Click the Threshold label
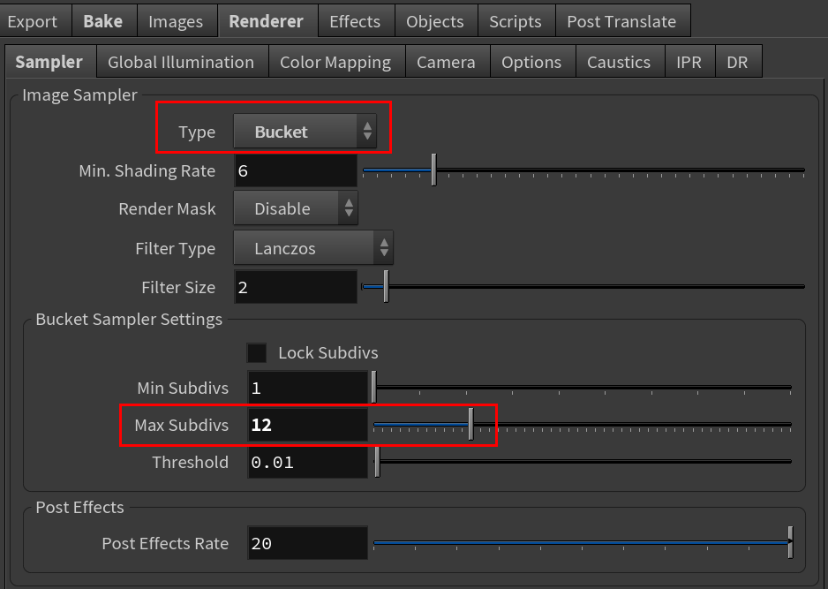828x589 pixels. click(191, 462)
